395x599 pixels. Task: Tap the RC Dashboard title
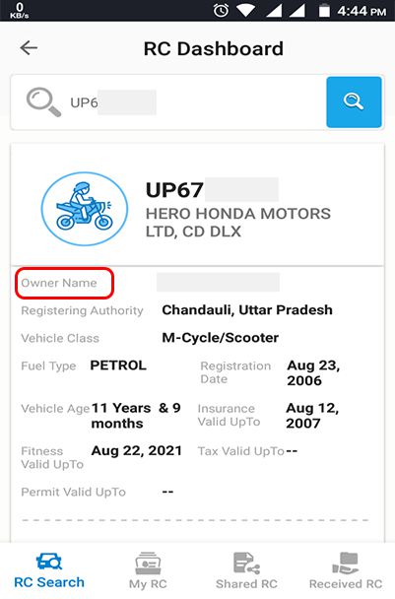213,48
